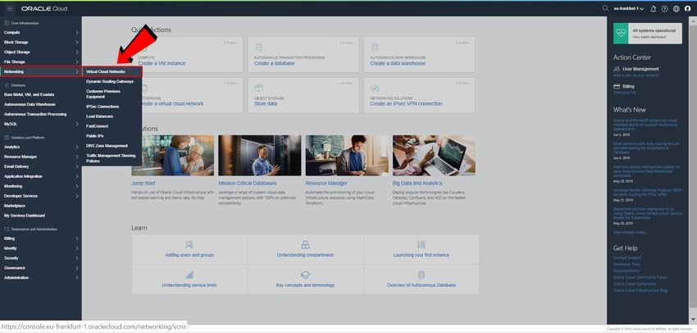Click Create a VM instance link
Image resolution: width=697 pixels, height=333 pixels.
[x=162, y=64]
